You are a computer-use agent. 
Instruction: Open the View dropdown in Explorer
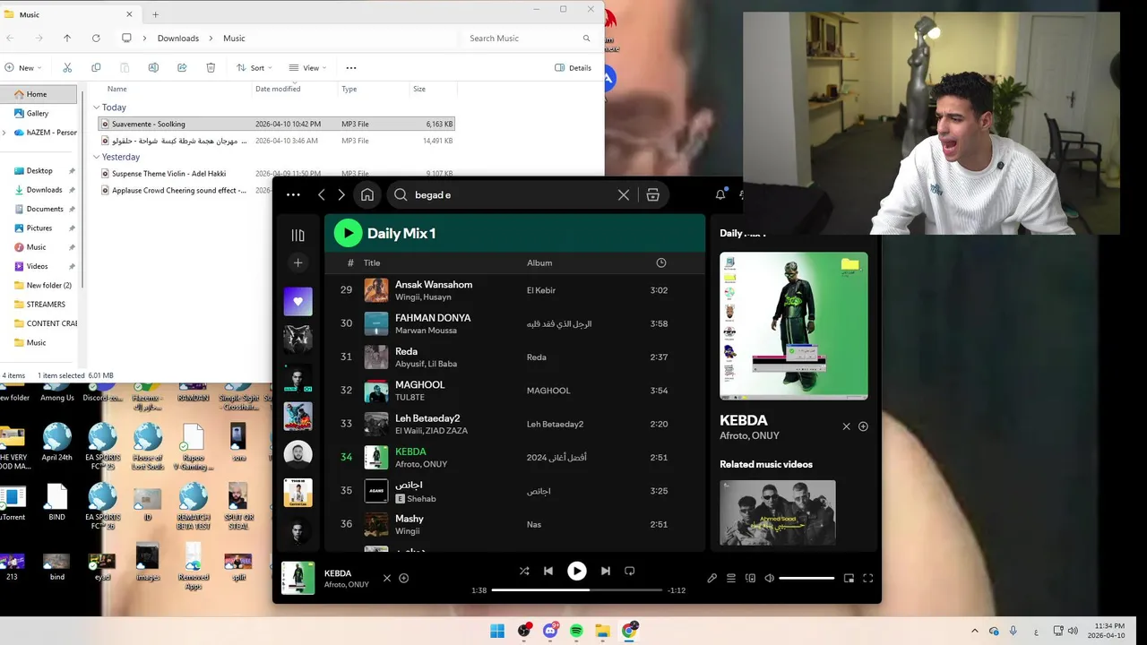coord(307,67)
